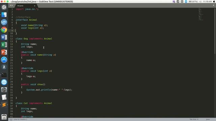
Task: Click 'int legs;' on line 39
Action: click(x=27, y=111)
